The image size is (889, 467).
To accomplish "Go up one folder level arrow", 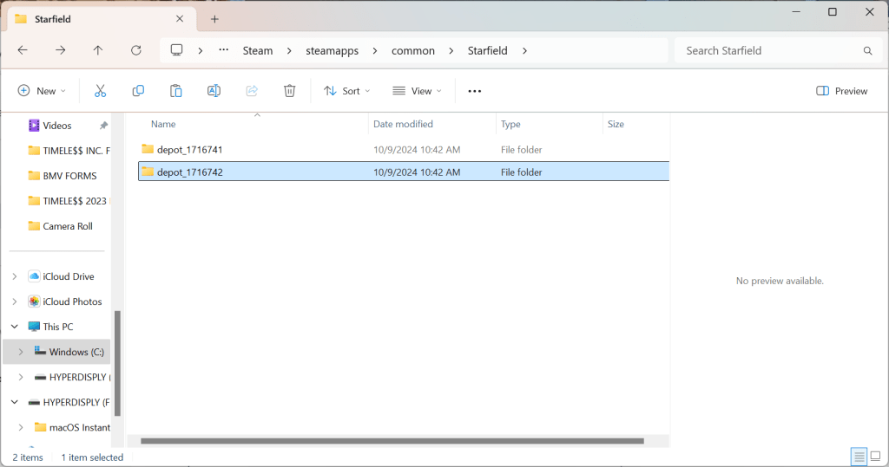I will 98,50.
